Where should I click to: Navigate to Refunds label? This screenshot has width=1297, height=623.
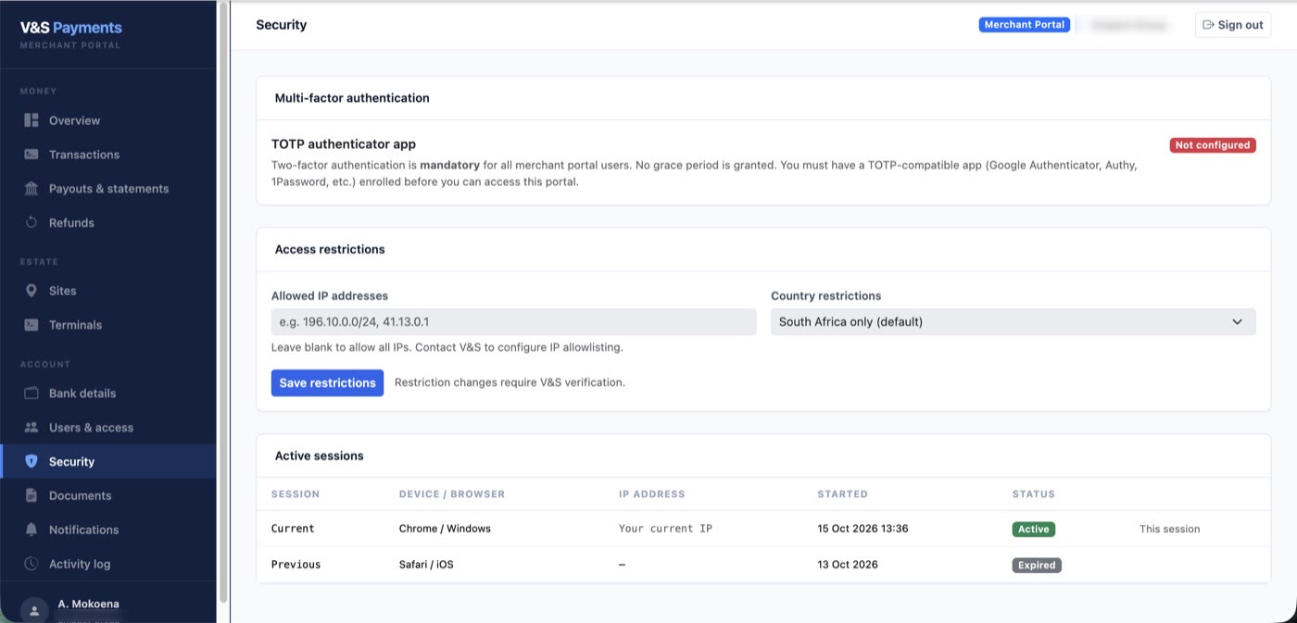tap(71, 223)
